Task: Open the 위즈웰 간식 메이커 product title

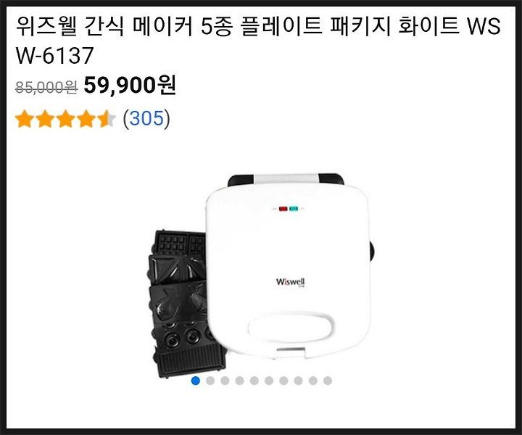Action: point(258,41)
